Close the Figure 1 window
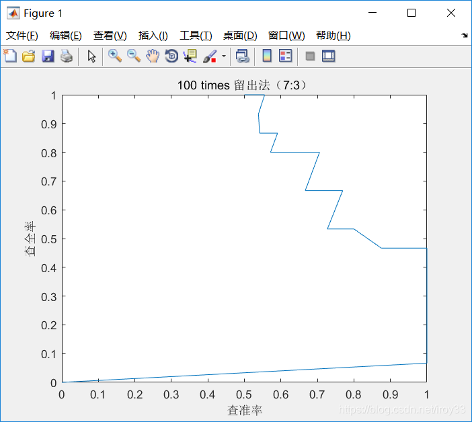Viewport: 472px width, 422px height. click(x=451, y=13)
